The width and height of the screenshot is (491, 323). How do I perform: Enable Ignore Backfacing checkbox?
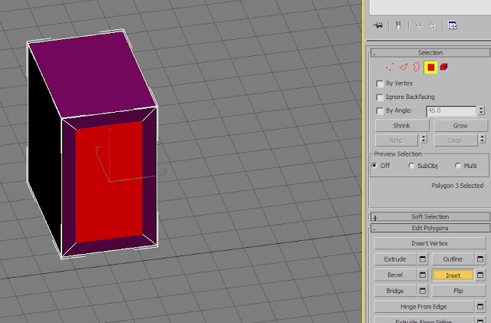(x=380, y=97)
